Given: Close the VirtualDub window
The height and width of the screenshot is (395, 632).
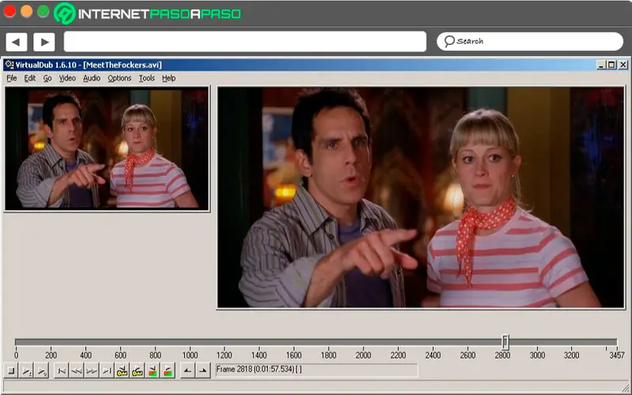Looking at the screenshot, I should [x=623, y=65].
